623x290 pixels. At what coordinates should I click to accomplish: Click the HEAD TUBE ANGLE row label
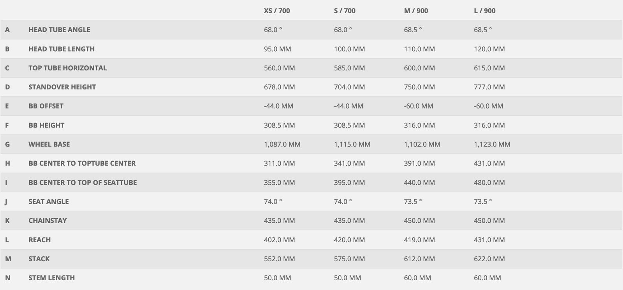[x=59, y=30]
